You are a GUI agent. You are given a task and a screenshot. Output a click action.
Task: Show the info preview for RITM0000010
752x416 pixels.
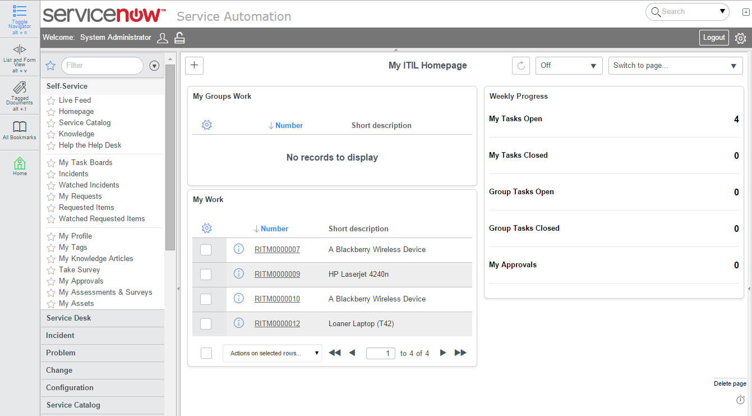238,298
